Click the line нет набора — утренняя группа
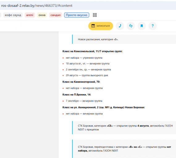The width and height of the screenshot is (176, 158). coord(84,58)
